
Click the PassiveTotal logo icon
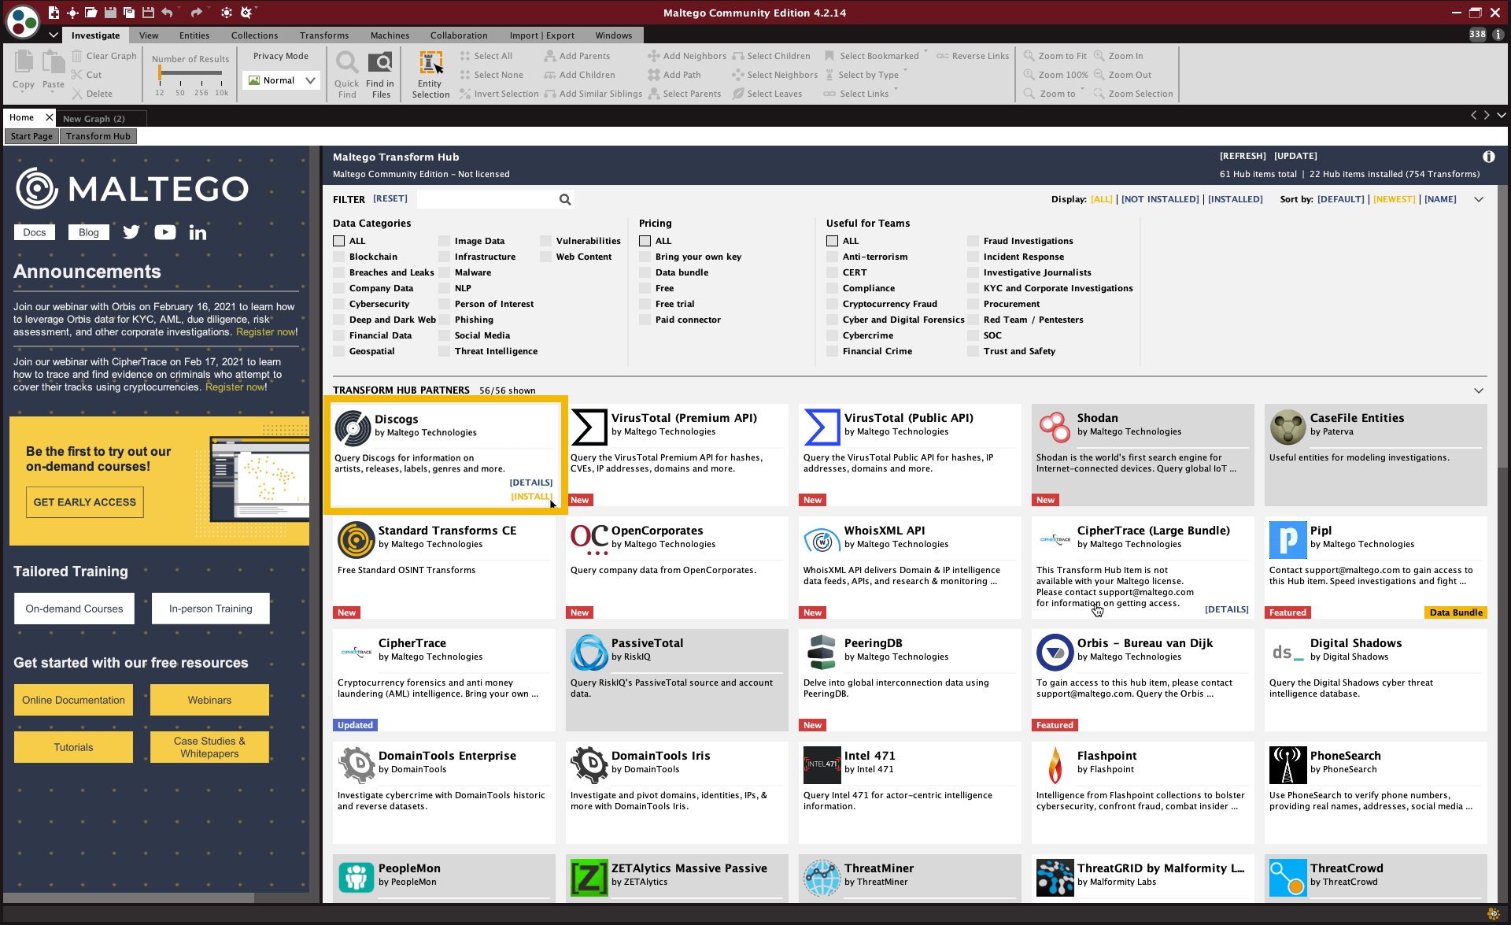[589, 653]
